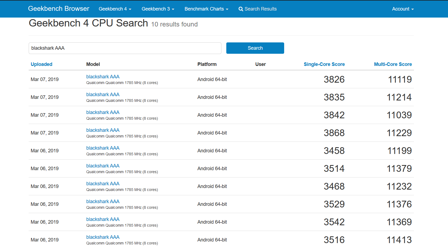The image size is (448, 252).
Task: Sort results by Single-Core Score
Action: pyautogui.click(x=324, y=64)
